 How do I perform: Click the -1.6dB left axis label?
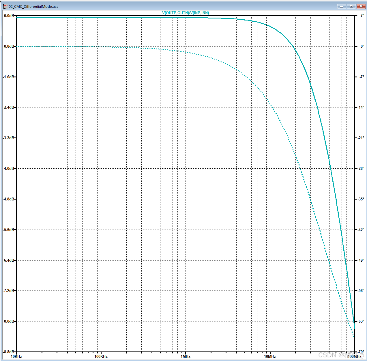[8, 77]
